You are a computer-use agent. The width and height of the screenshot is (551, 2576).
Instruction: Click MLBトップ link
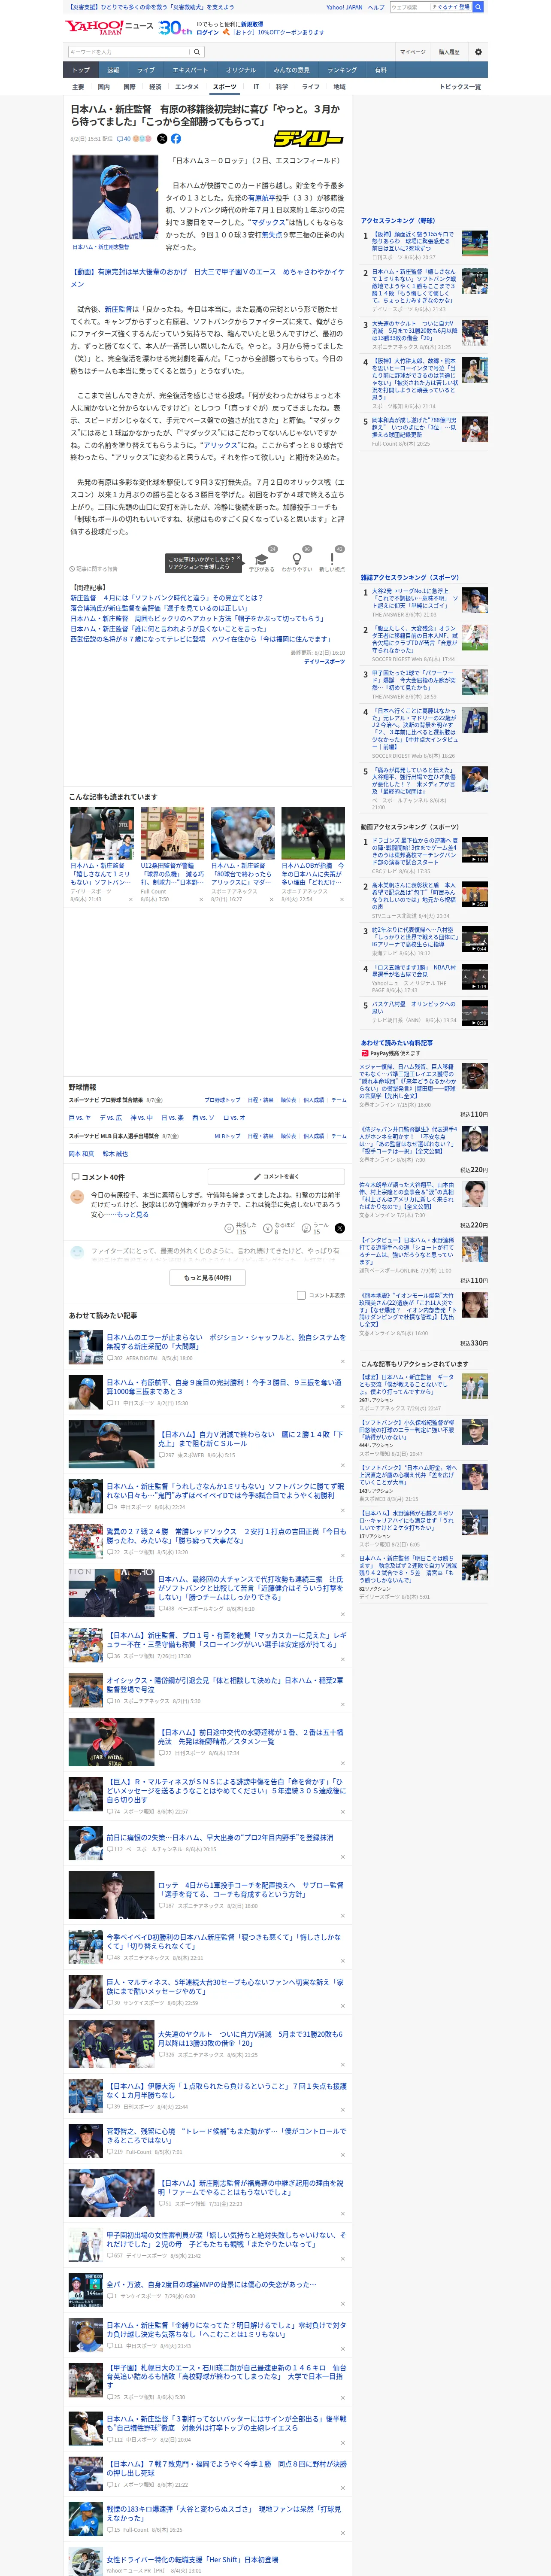click(x=227, y=1136)
